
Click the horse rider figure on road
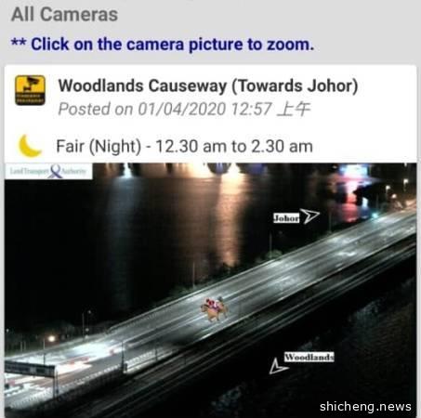(215, 308)
